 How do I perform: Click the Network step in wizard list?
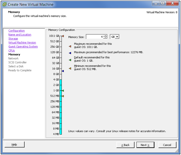(13, 58)
